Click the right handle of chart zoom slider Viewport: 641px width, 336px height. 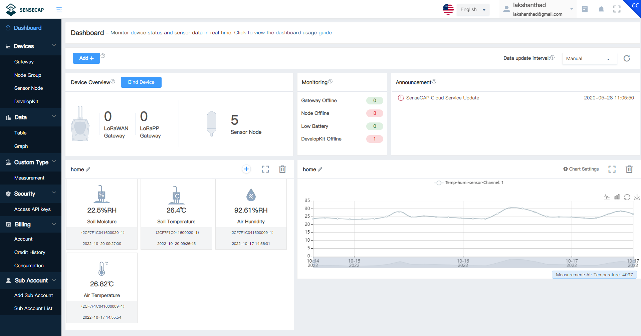click(633, 263)
